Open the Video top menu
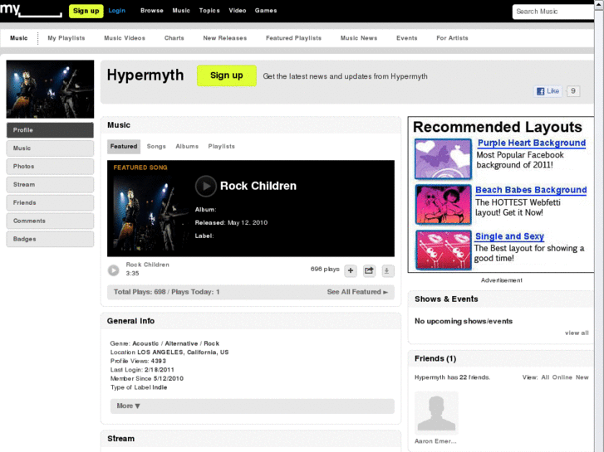 tap(238, 11)
